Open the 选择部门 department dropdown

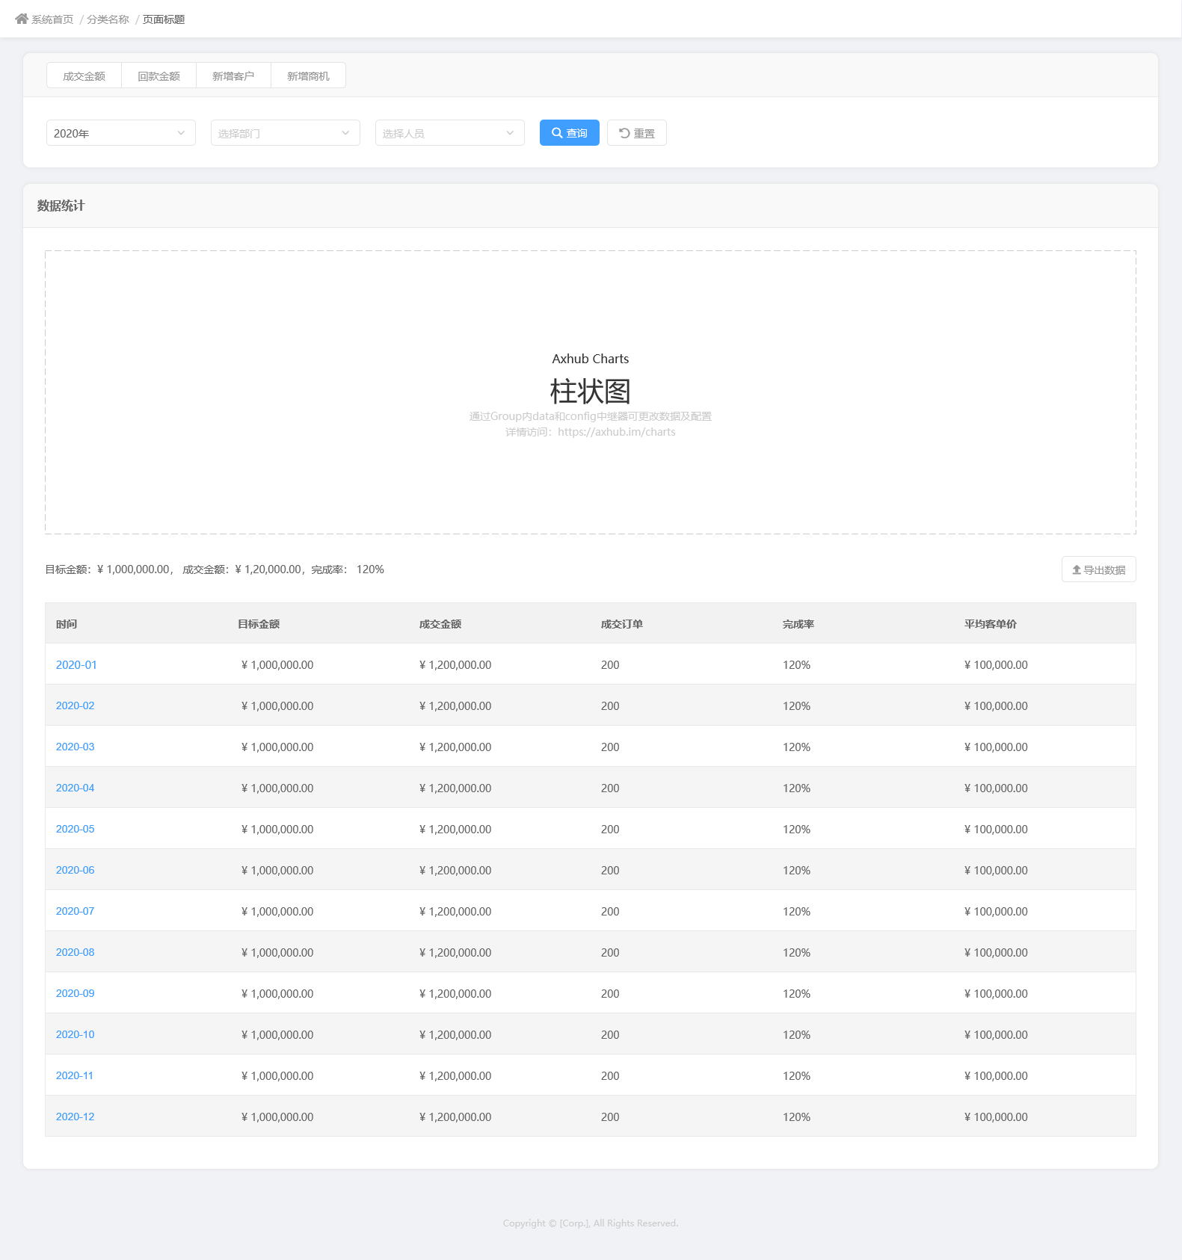click(x=286, y=133)
